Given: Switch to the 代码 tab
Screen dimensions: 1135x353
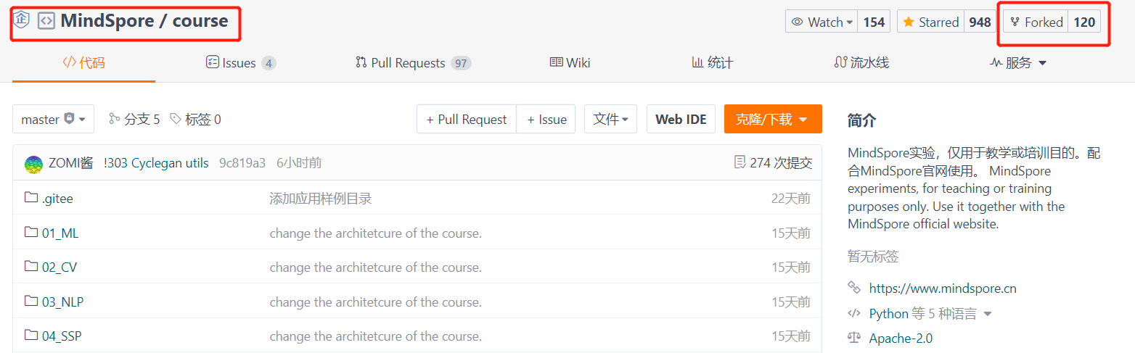Looking at the screenshot, I should point(83,63).
